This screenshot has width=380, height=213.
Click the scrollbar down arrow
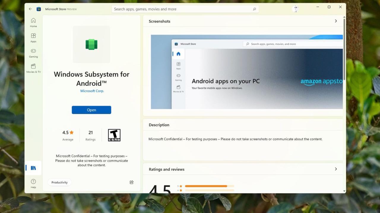click(x=344, y=191)
